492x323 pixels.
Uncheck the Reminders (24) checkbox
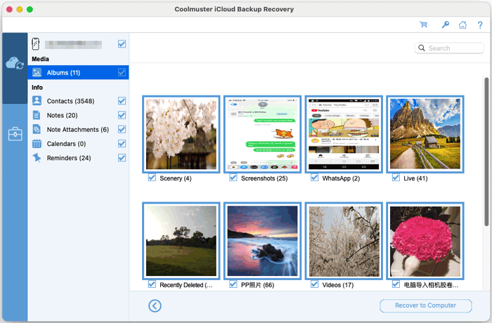[122, 157]
